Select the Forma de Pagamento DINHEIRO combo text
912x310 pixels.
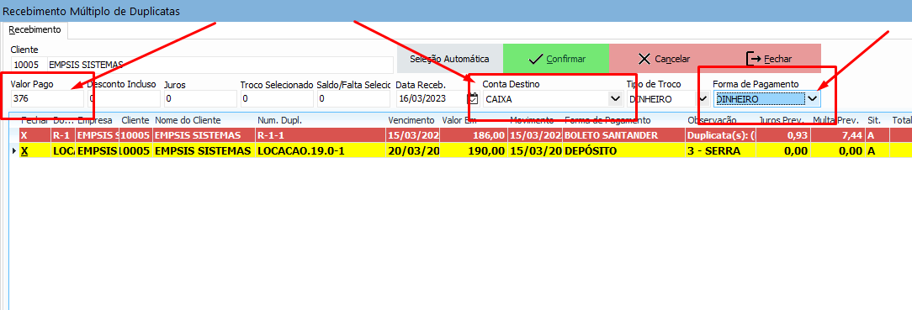(x=760, y=99)
